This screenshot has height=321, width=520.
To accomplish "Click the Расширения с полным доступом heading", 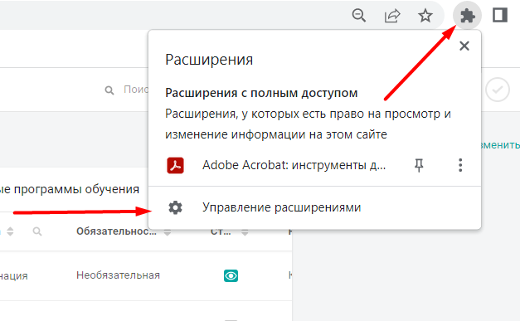I will (x=261, y=93).
